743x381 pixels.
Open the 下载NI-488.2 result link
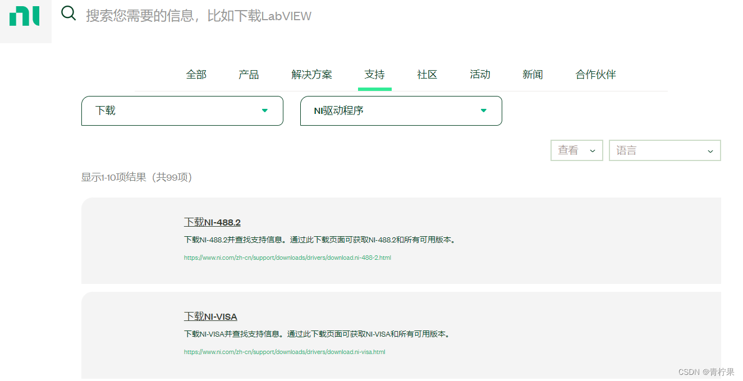pyautogui.click(x=212, y=222)
